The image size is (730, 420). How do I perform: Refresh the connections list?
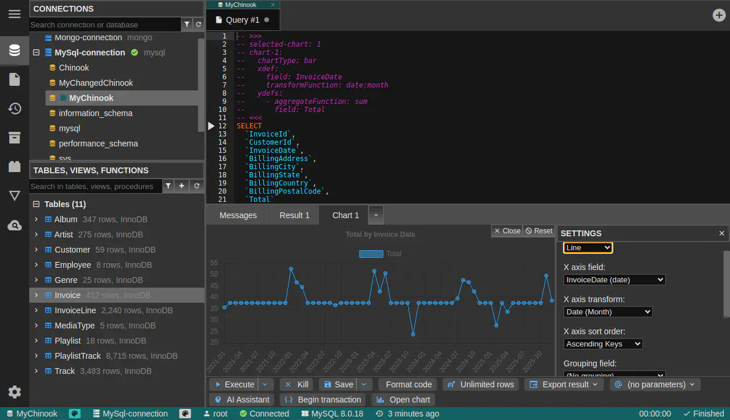click(x=199, y=24)
